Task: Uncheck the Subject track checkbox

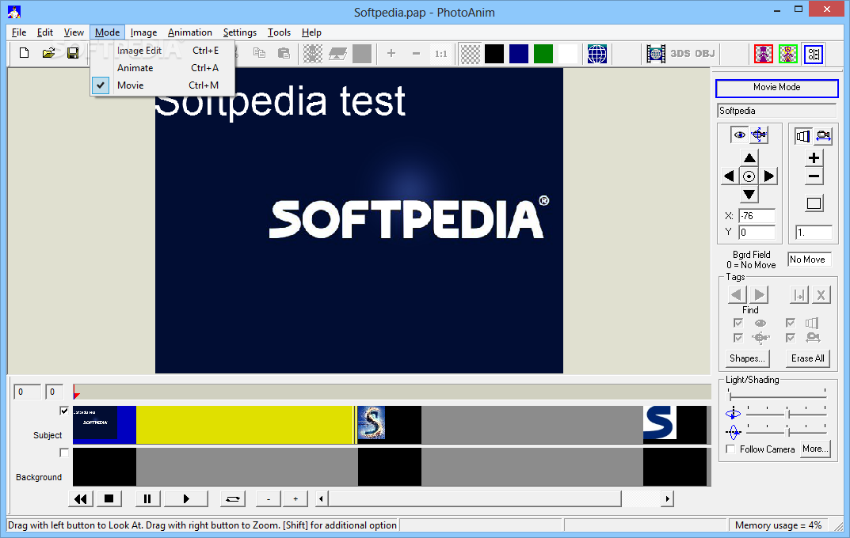Action: (64, 411)
